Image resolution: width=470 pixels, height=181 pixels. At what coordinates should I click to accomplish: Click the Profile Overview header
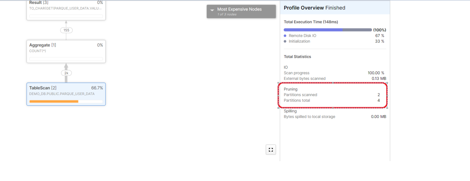(x=304, y=8)
